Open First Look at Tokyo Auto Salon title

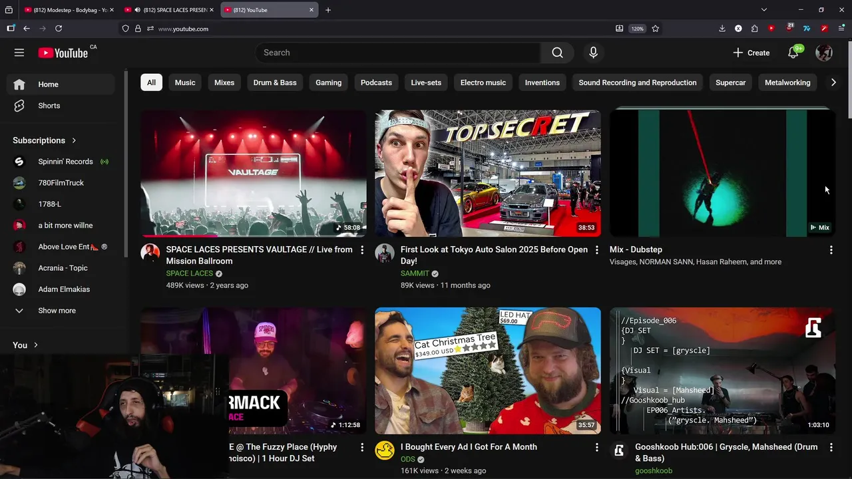[x=494, y=255]
